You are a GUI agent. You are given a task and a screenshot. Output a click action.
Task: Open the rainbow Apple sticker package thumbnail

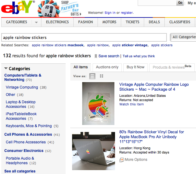coord(98,104)
